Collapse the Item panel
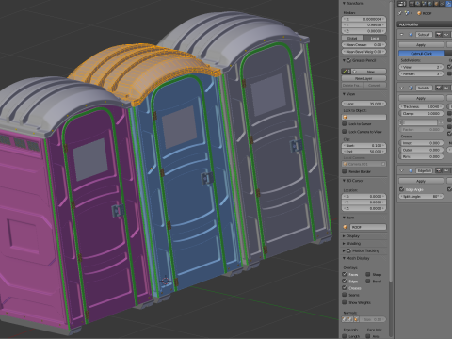The image size is (452, 339). click(344, 218)
